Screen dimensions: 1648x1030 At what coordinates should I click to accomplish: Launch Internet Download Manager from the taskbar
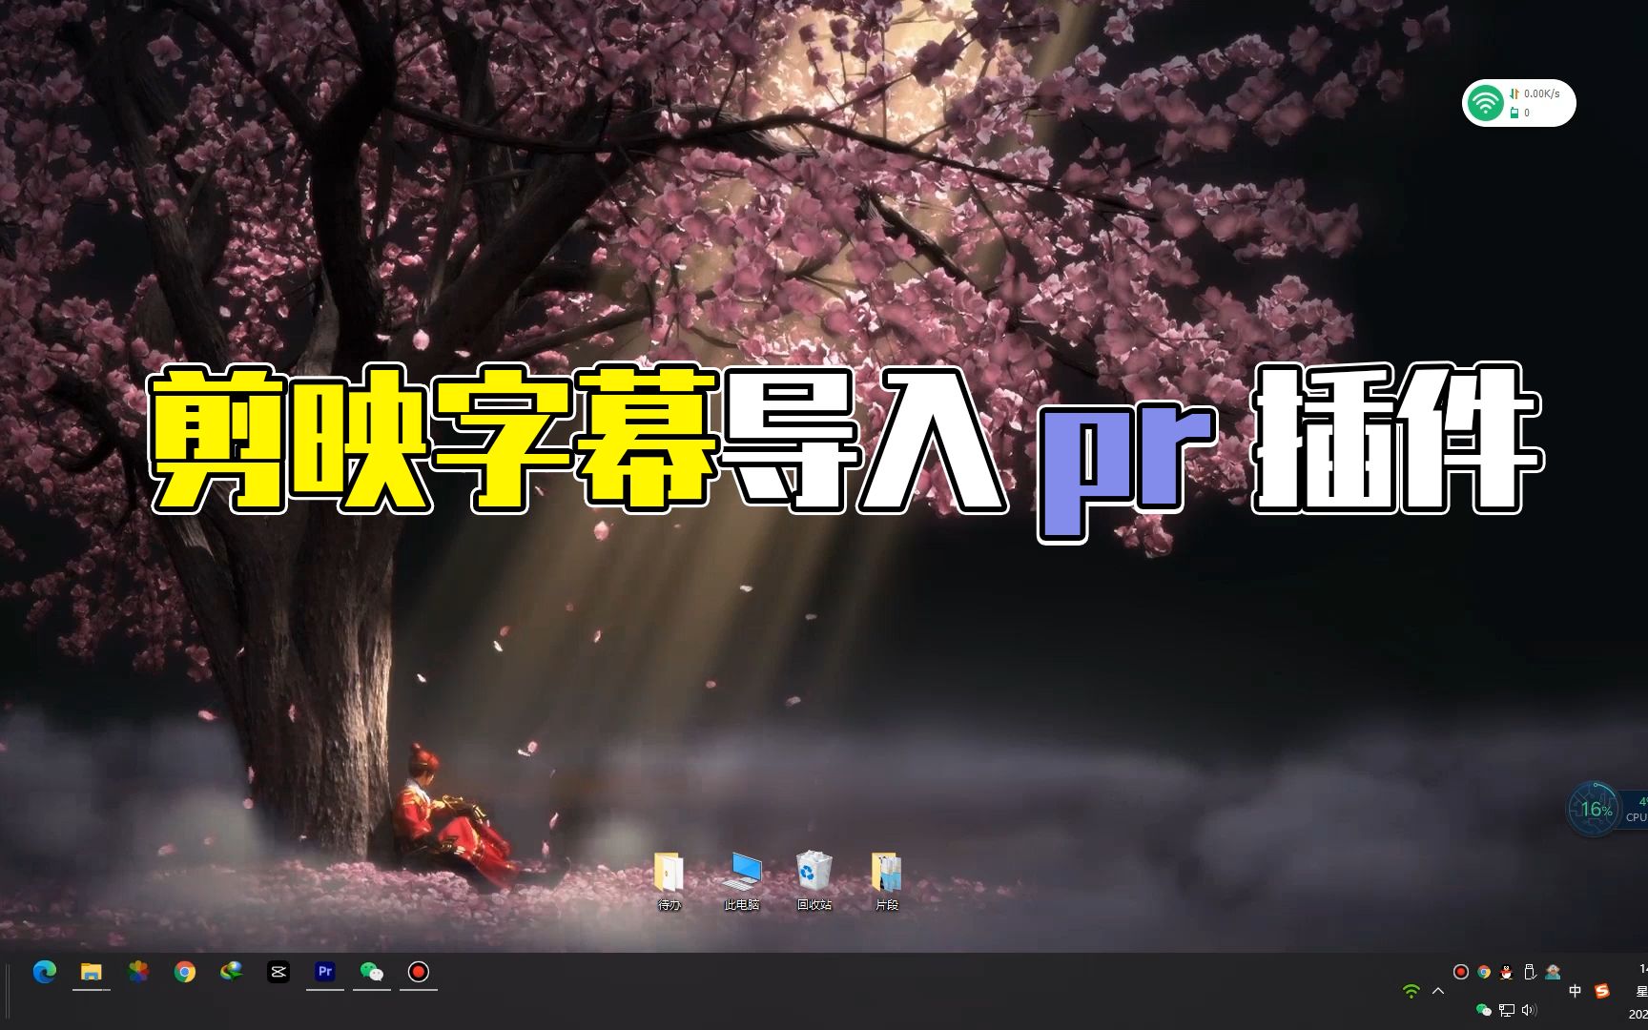coord(232,972)
